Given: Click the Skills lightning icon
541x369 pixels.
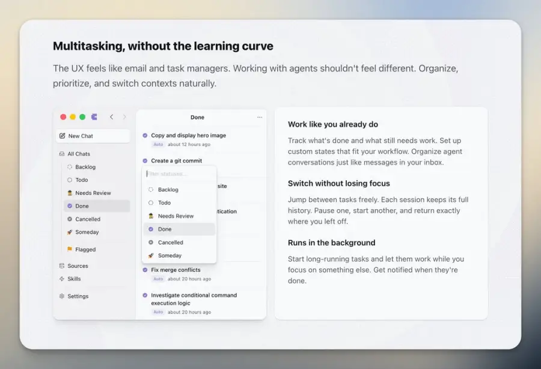Looking at the screenshot, I should pos(62,279).
